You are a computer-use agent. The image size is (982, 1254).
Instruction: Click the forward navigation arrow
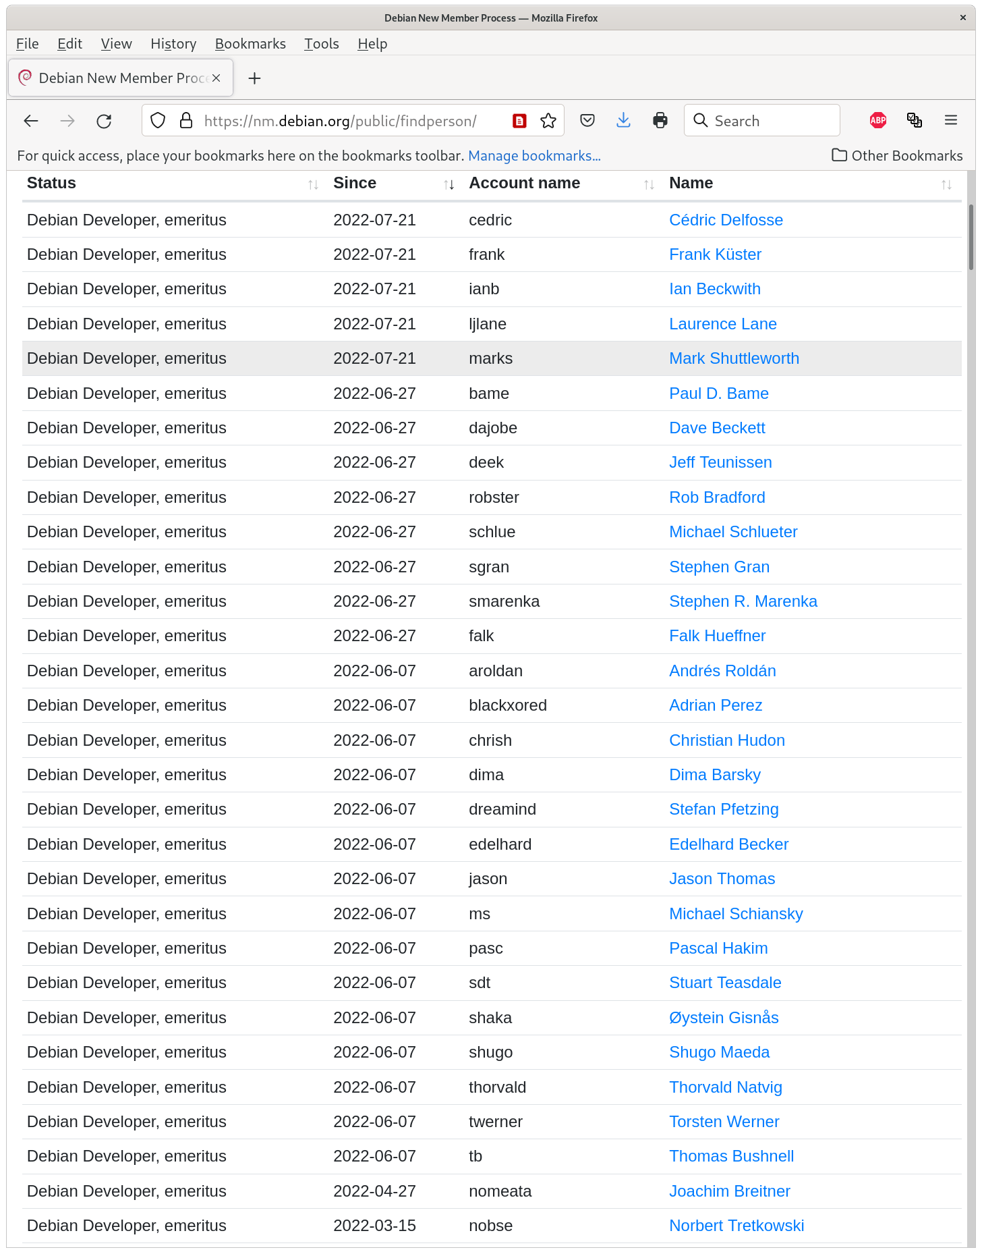pyautogui.click(x=67, y=121)
